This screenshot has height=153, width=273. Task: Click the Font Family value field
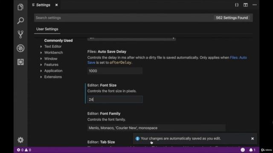(157, 128)
